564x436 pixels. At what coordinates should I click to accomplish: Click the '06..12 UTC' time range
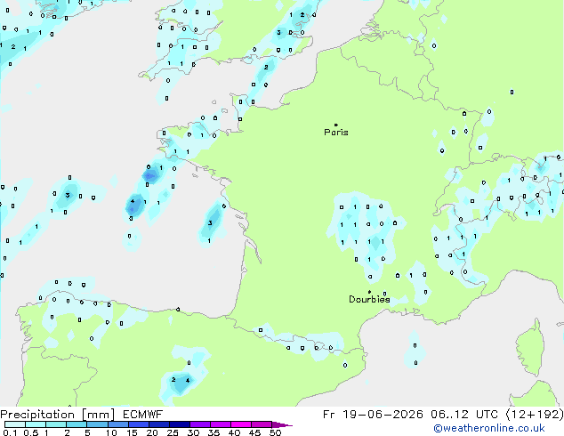coord(464,415)
